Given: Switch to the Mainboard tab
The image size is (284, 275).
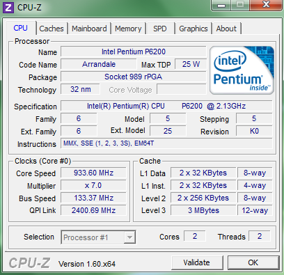Looking at the screenshot, I should click(89, 29).
